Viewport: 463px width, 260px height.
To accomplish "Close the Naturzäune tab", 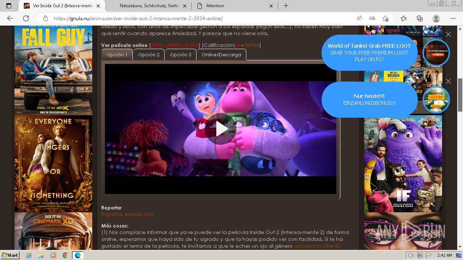I will 185,6.
